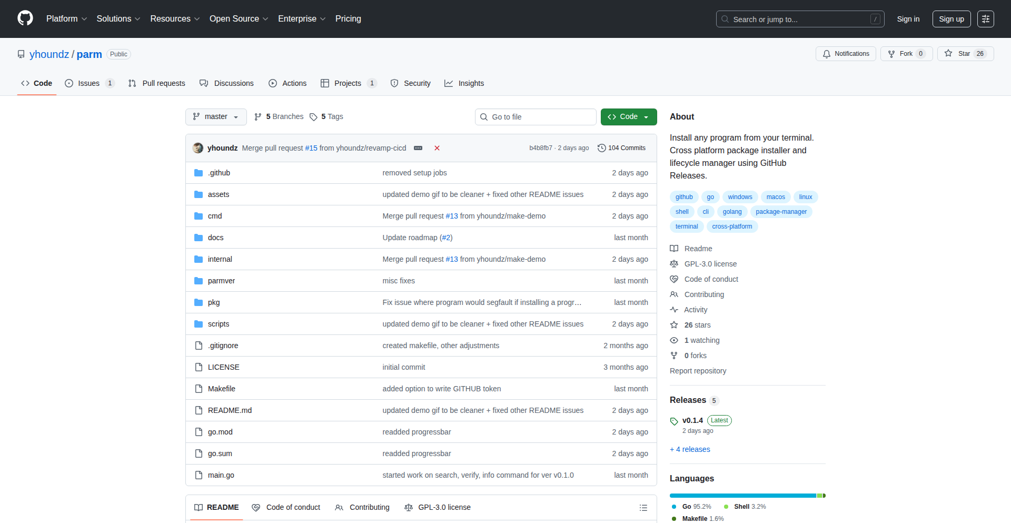This screenshot has height=523, width=1011.
Task: Open the README outline list icon
Action: point(643,507)
